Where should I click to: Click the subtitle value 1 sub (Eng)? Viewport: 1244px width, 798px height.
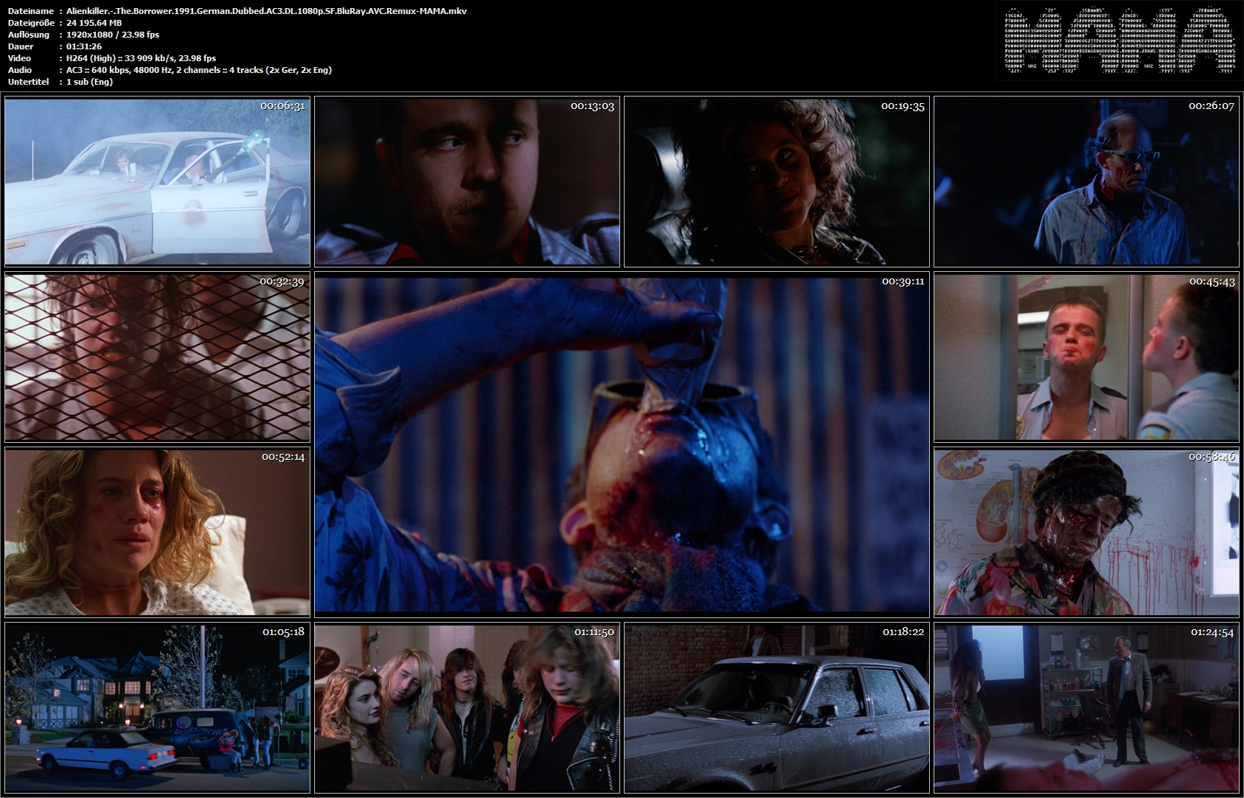(x=89, y=82)
